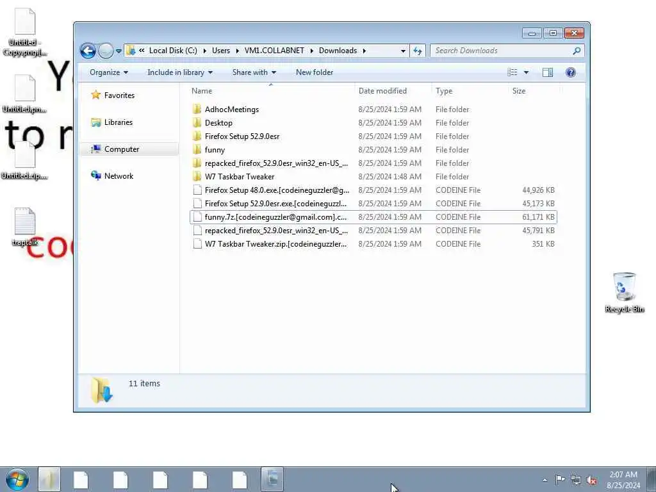The width and height of the screenshot is (656, 492).
Task: Select Firefox Setup 52.9.0esr folder icon
Action: click(197, 136)
